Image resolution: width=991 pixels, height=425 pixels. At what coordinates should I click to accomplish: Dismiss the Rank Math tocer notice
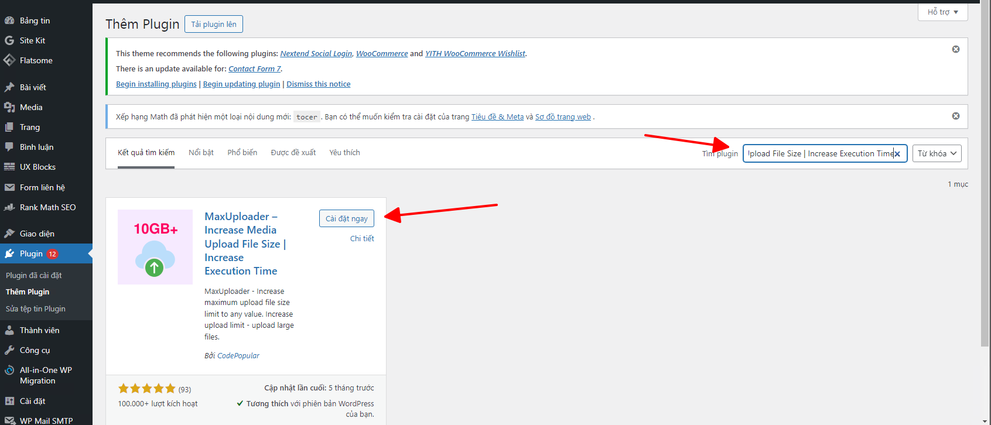[x=956, y=116]
